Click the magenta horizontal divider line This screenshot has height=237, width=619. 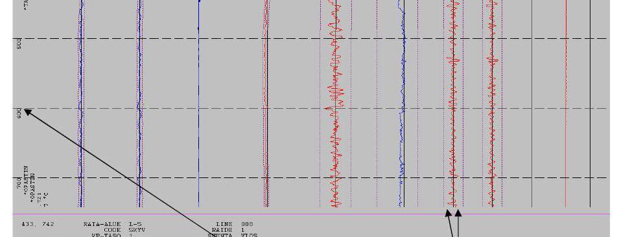(311, 214)
